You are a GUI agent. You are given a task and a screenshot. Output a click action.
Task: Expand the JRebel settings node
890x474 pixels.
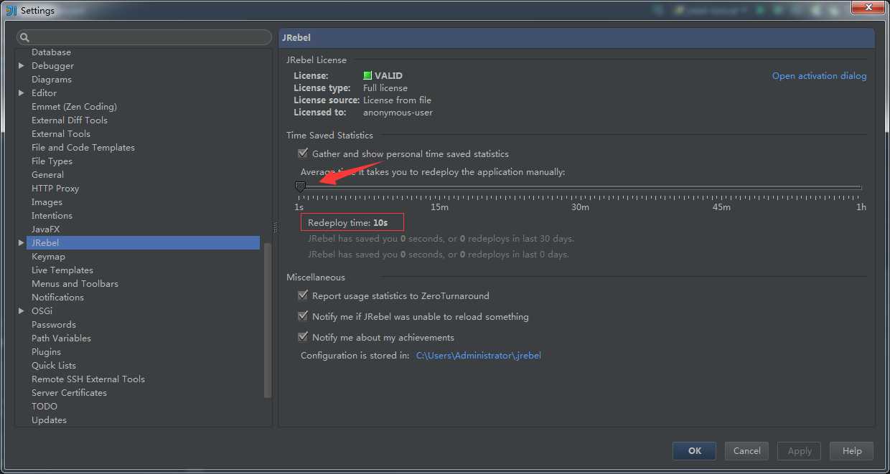click(x=22, y=242)
